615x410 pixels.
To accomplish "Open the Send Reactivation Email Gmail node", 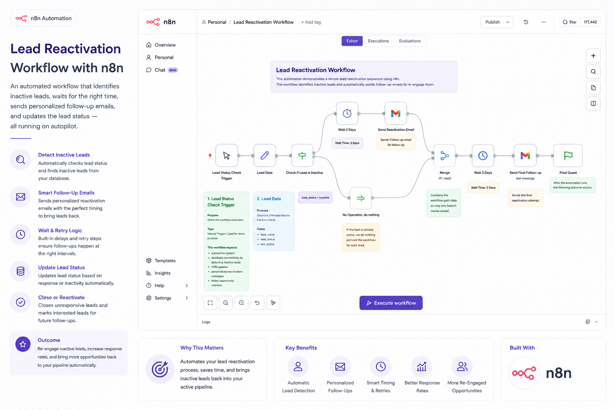I will click(x=396, y=113).
